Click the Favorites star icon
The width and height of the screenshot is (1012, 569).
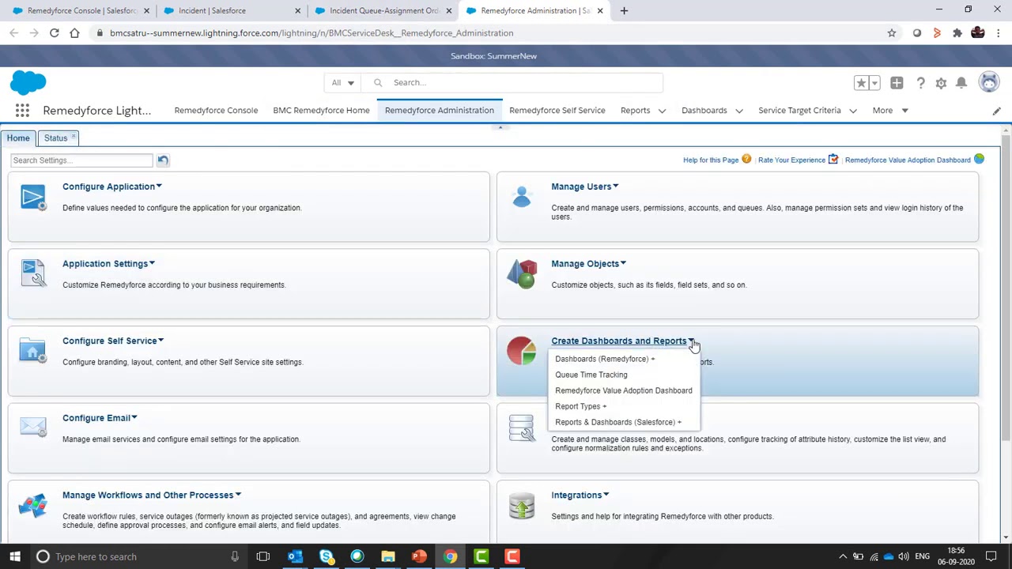pyautogui.click(x=861, y=83)
